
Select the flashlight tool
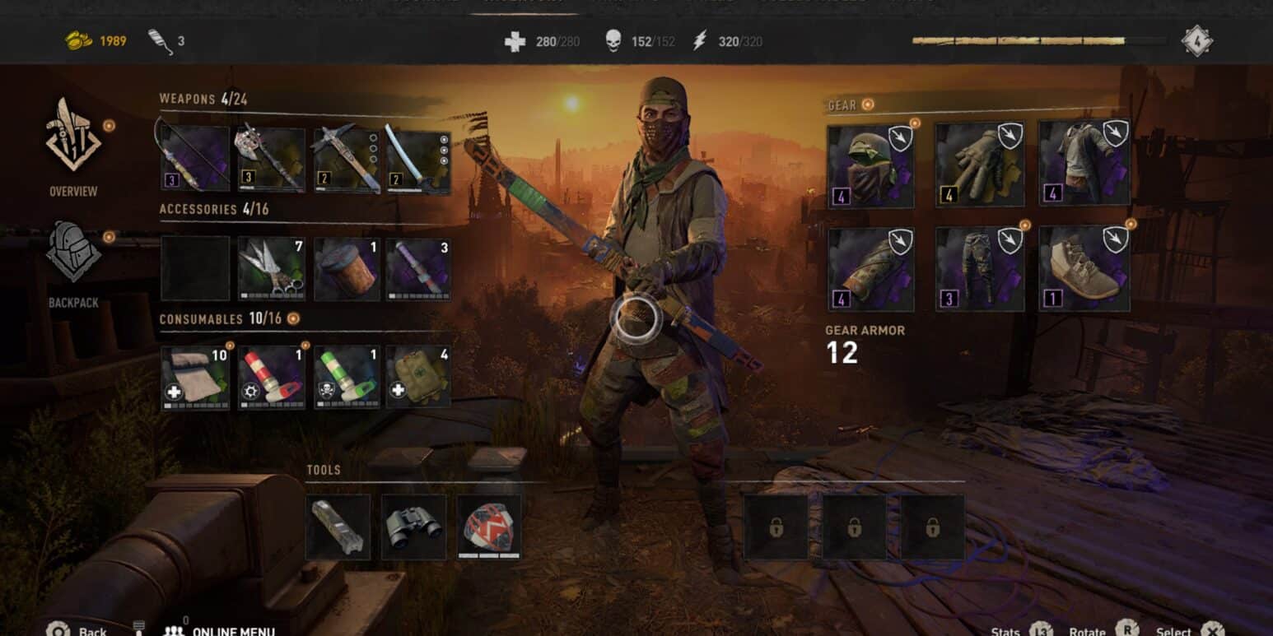point(338,527)
